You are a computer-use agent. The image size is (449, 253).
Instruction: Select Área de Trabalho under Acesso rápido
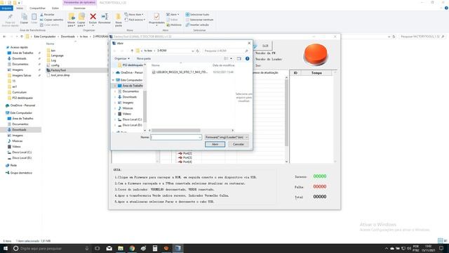click(22, 53)
